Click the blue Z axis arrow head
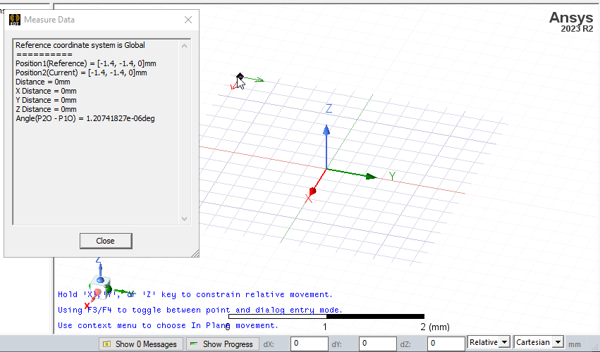 click(x=326, y=130)
